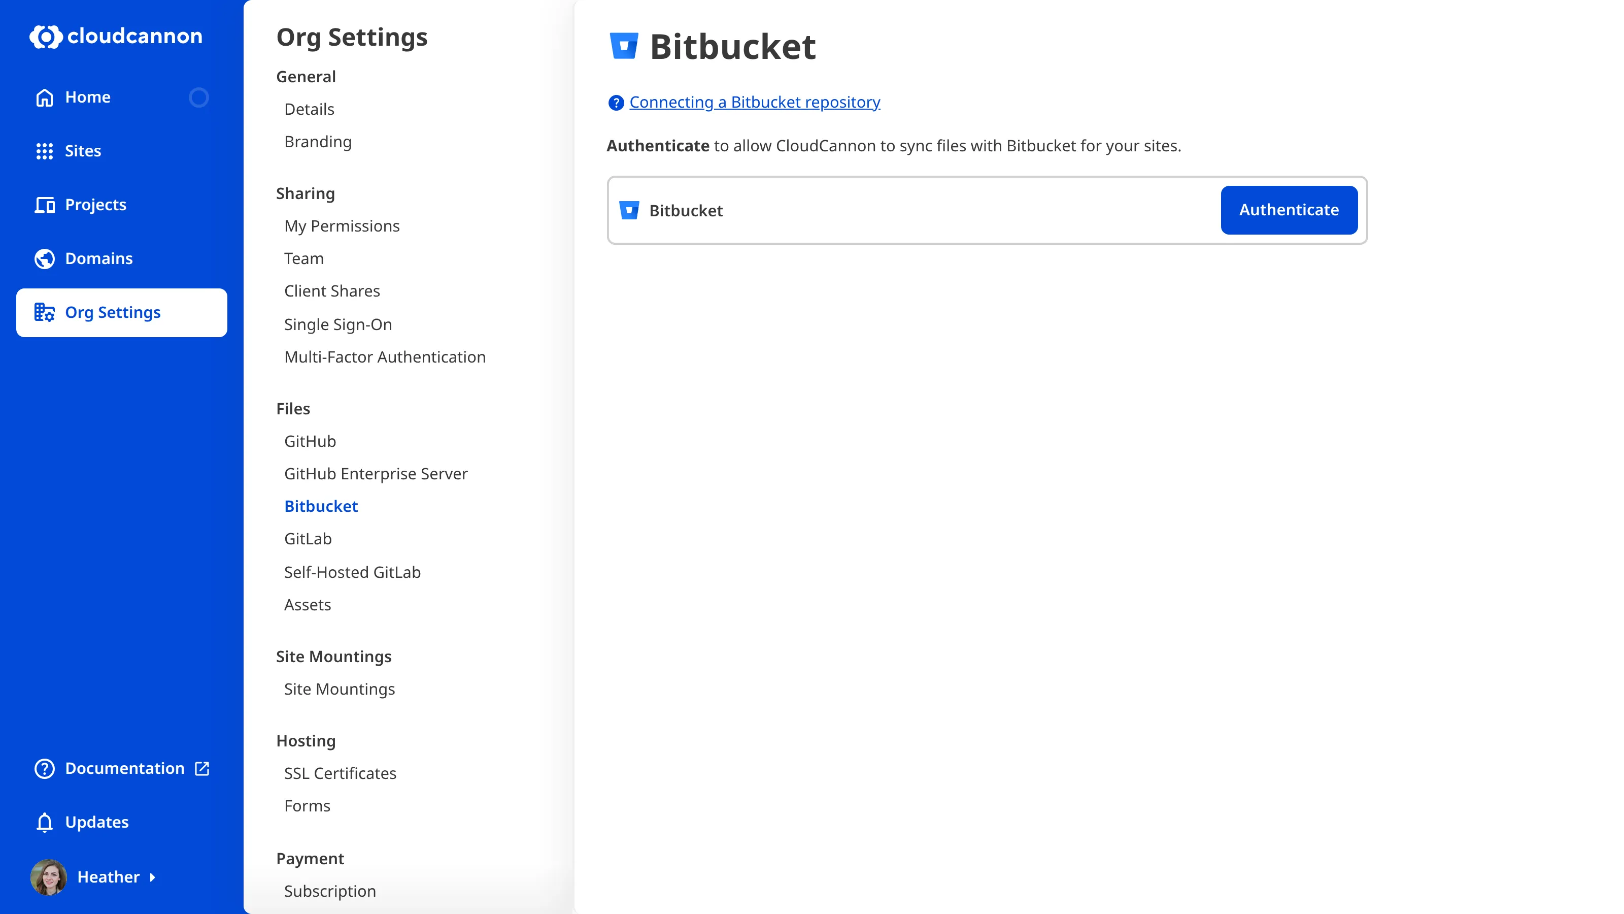Click the General section heading

point(306,76)
